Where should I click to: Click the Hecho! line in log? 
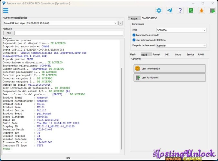[x=7, y=149]
